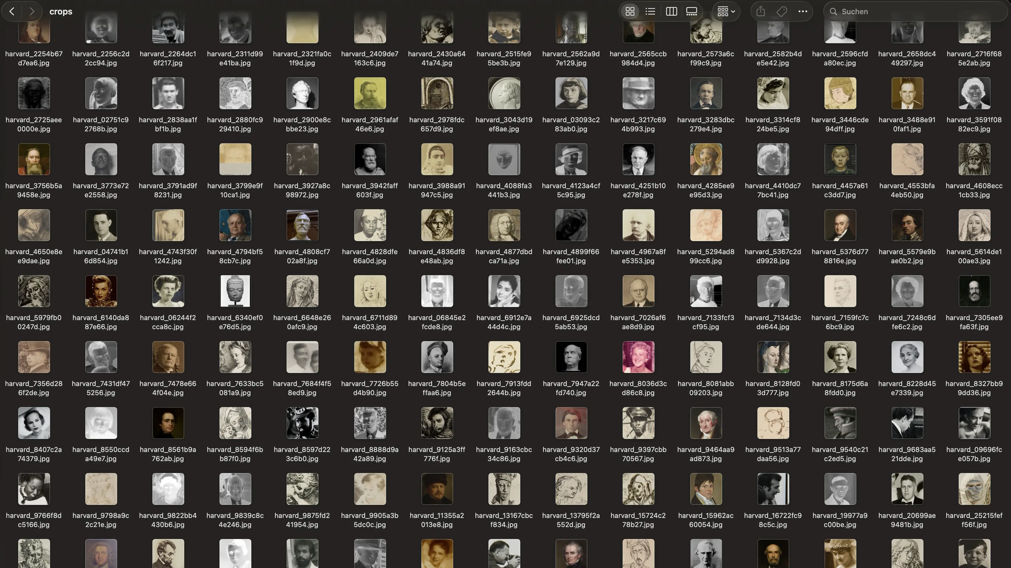Select the harvard_5376d778816e.jpg thumbnail
This screenshot has width=1011, height=568.
coord(840,225)
